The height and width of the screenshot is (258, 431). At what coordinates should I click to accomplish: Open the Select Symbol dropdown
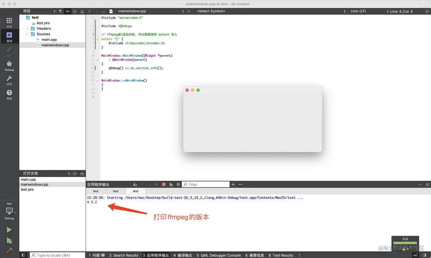coord(271,11)
